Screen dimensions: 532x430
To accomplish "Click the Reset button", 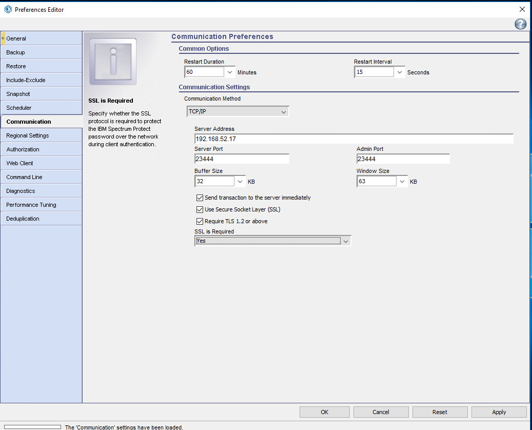I will point(440,412).
